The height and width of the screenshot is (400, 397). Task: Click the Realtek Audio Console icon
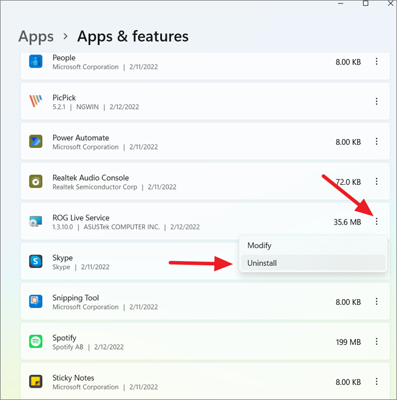point(36,181)
